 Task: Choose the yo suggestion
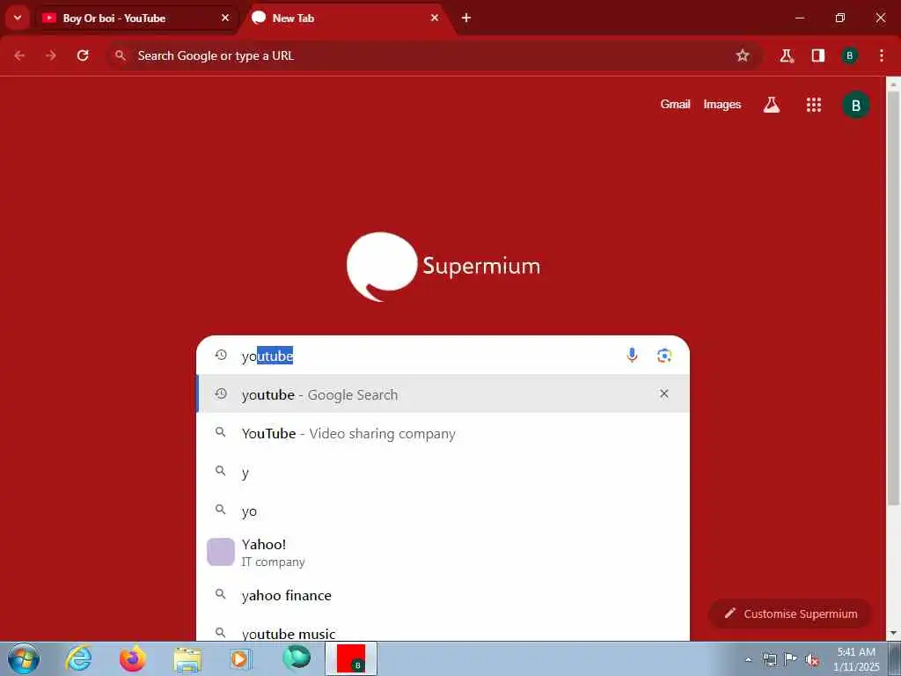[x=443, y=511]
